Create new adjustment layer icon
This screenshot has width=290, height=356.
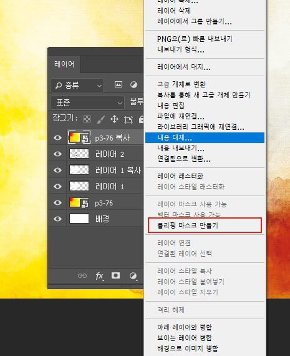click(x=133, y=276)
